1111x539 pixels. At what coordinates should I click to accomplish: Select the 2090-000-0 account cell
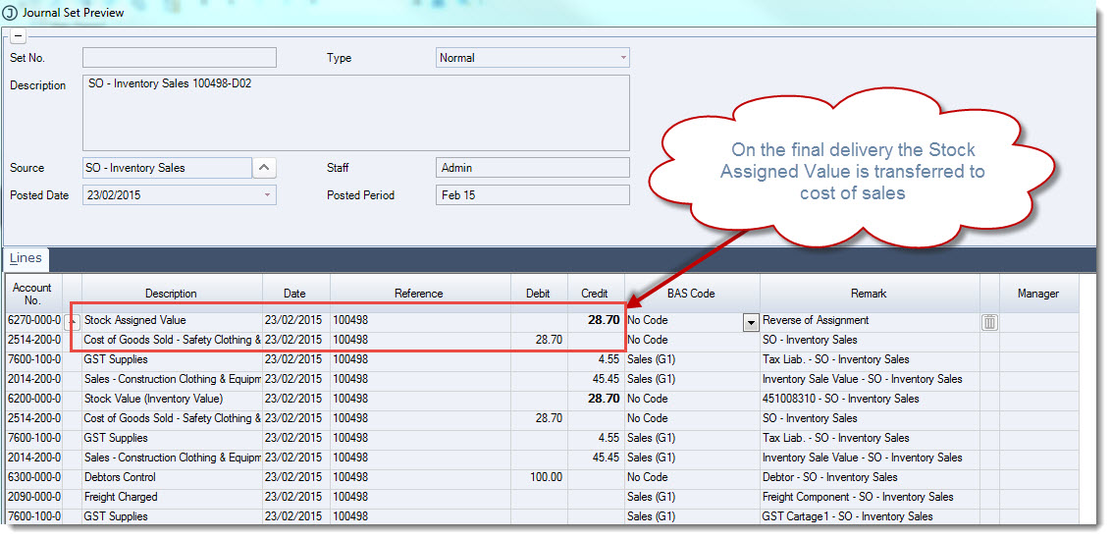[x=32, y=497]
